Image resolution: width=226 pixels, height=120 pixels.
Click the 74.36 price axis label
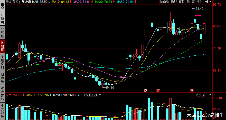[x=217, y=48]
